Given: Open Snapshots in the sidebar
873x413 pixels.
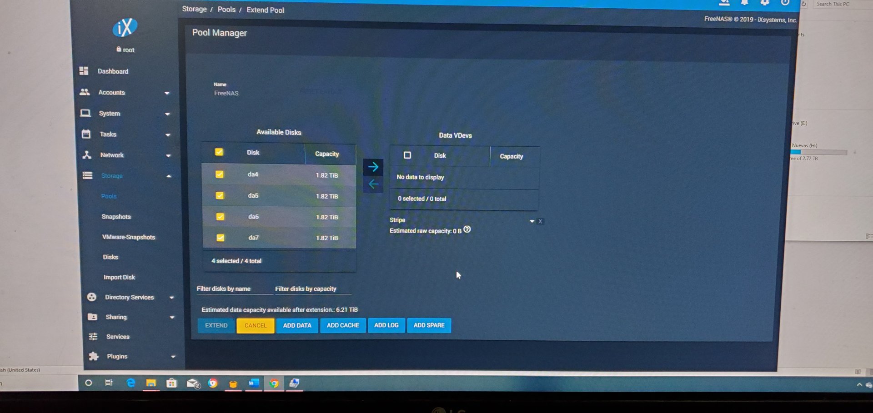Looking at the screenshot, I should (x=116, y=217).
